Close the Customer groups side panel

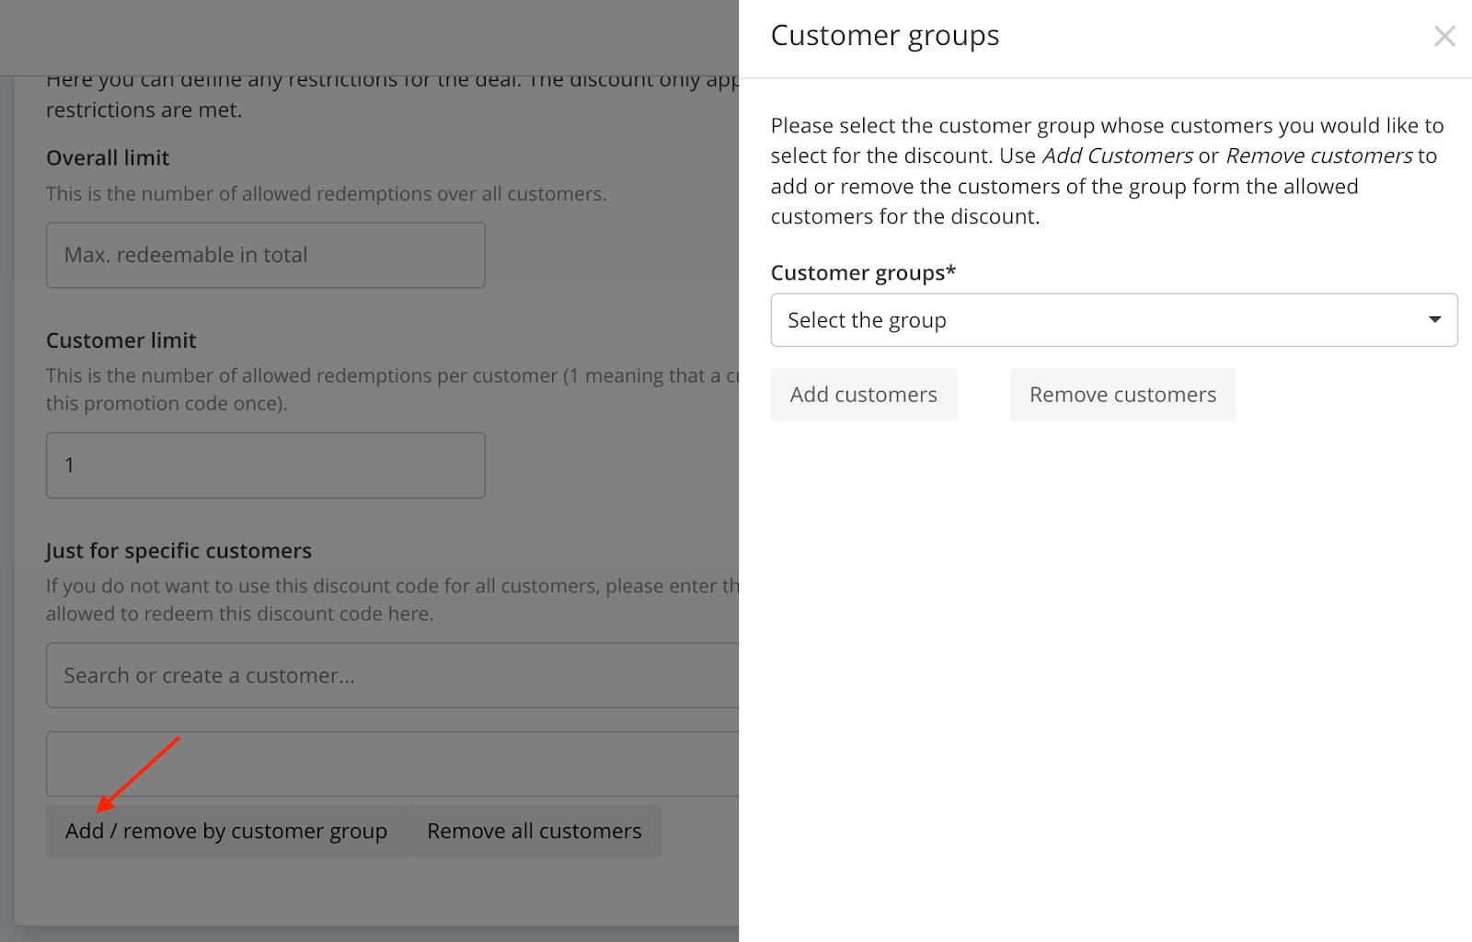coord(1443,36)
